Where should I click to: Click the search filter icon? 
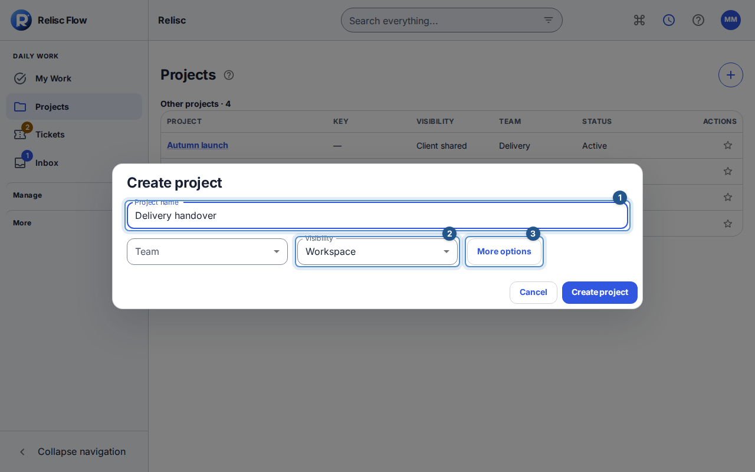[x=549, y=20]
